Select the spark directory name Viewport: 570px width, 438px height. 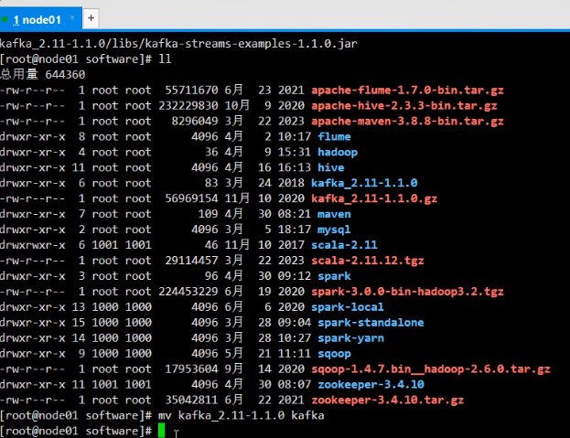pyautogui.click(x=334, y=276)
